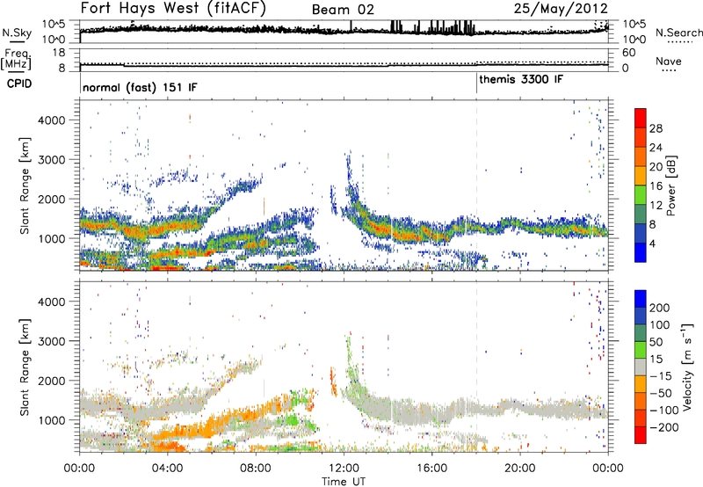Click the dashed CPID marker in Power panel
This screenshot has height=487, width=703.
(x=476, y=185)
